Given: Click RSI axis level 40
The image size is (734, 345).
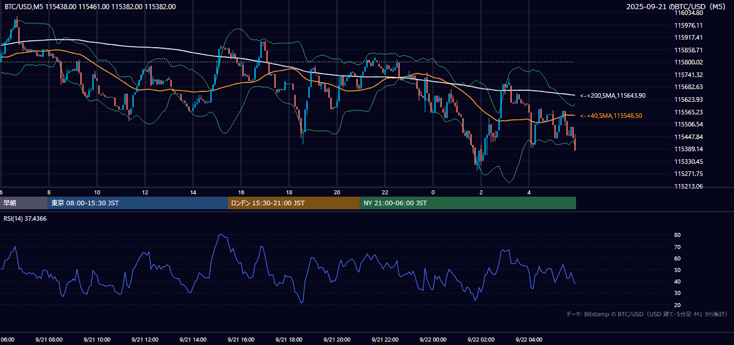Looking at the screenshot, I should (x=677, y=281).
